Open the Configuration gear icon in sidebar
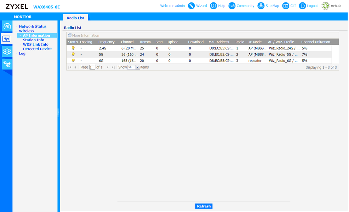Screen dimensions: 349x212 pos(7,52)
